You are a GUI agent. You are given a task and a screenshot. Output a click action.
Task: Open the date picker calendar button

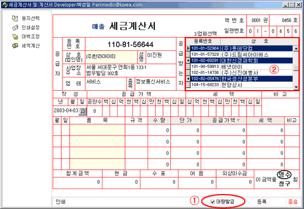coord(82,111)
